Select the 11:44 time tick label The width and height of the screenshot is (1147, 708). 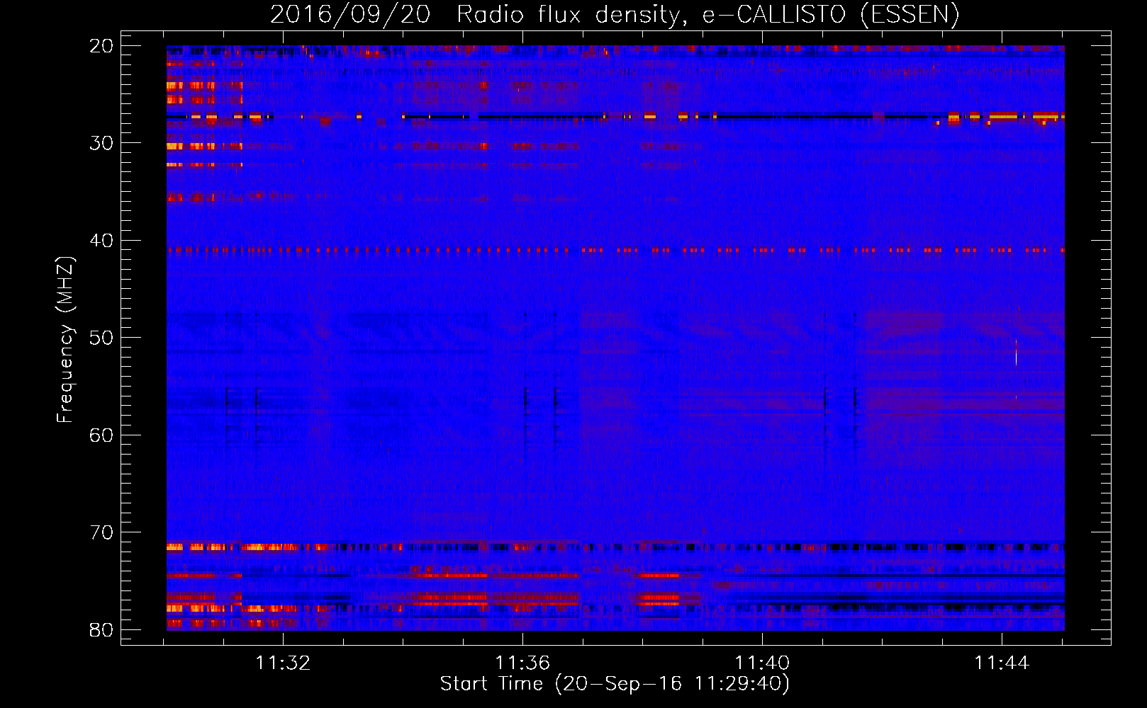[1002, 663]
